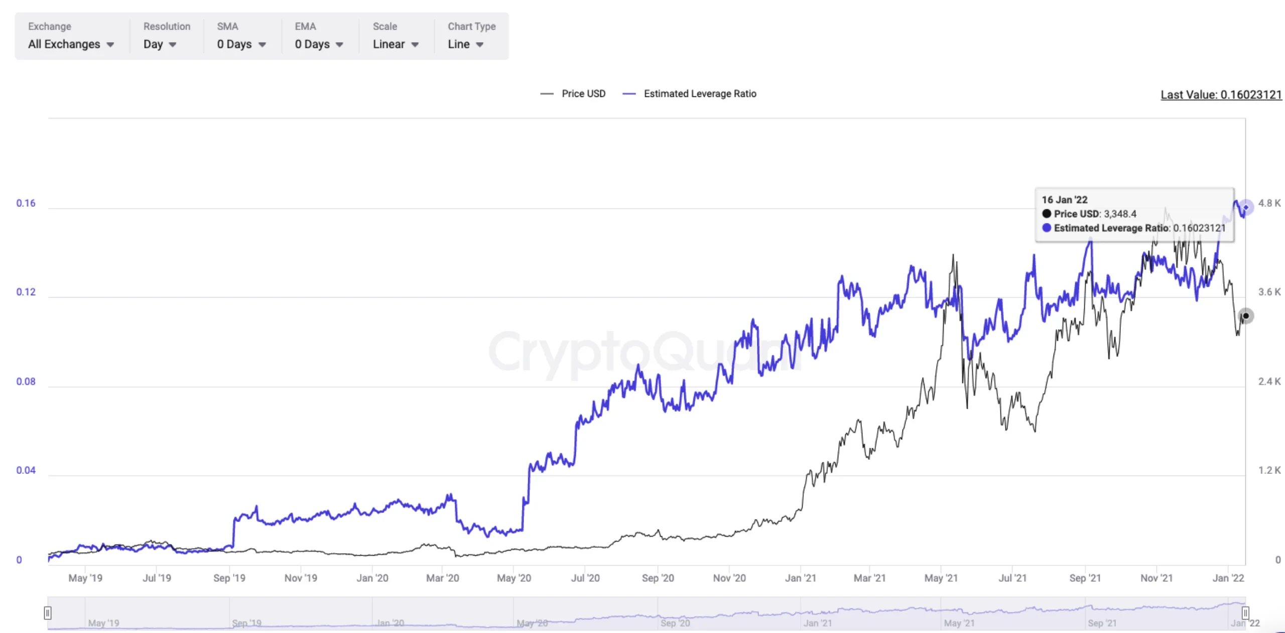Image resolution: width=1285 pixels, height=633 pixels.
Task: Toggle the Estimated Leverage Ratio legend series
Action: click(x=700, y=93)
